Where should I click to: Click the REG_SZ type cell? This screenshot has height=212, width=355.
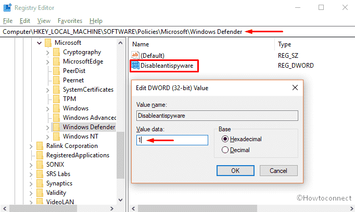(288, 56)
